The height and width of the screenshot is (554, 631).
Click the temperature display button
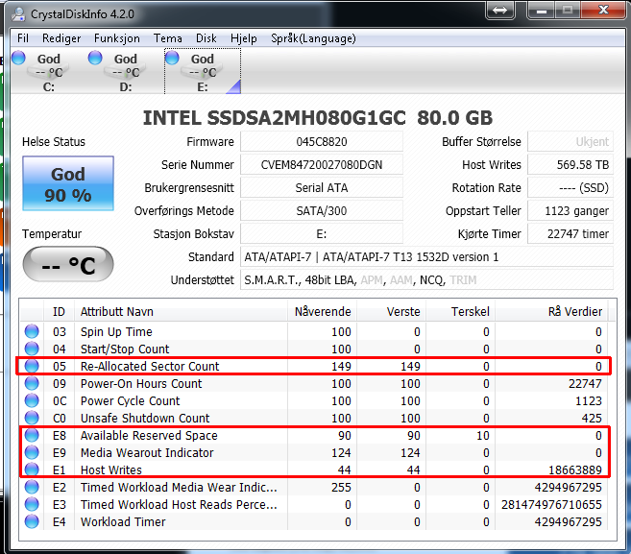68,264
